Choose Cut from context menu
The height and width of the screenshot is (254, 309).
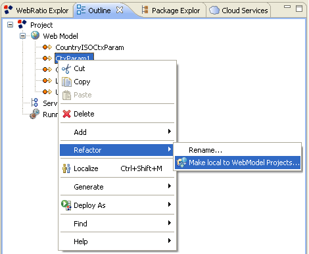click(x=117, y=69)
